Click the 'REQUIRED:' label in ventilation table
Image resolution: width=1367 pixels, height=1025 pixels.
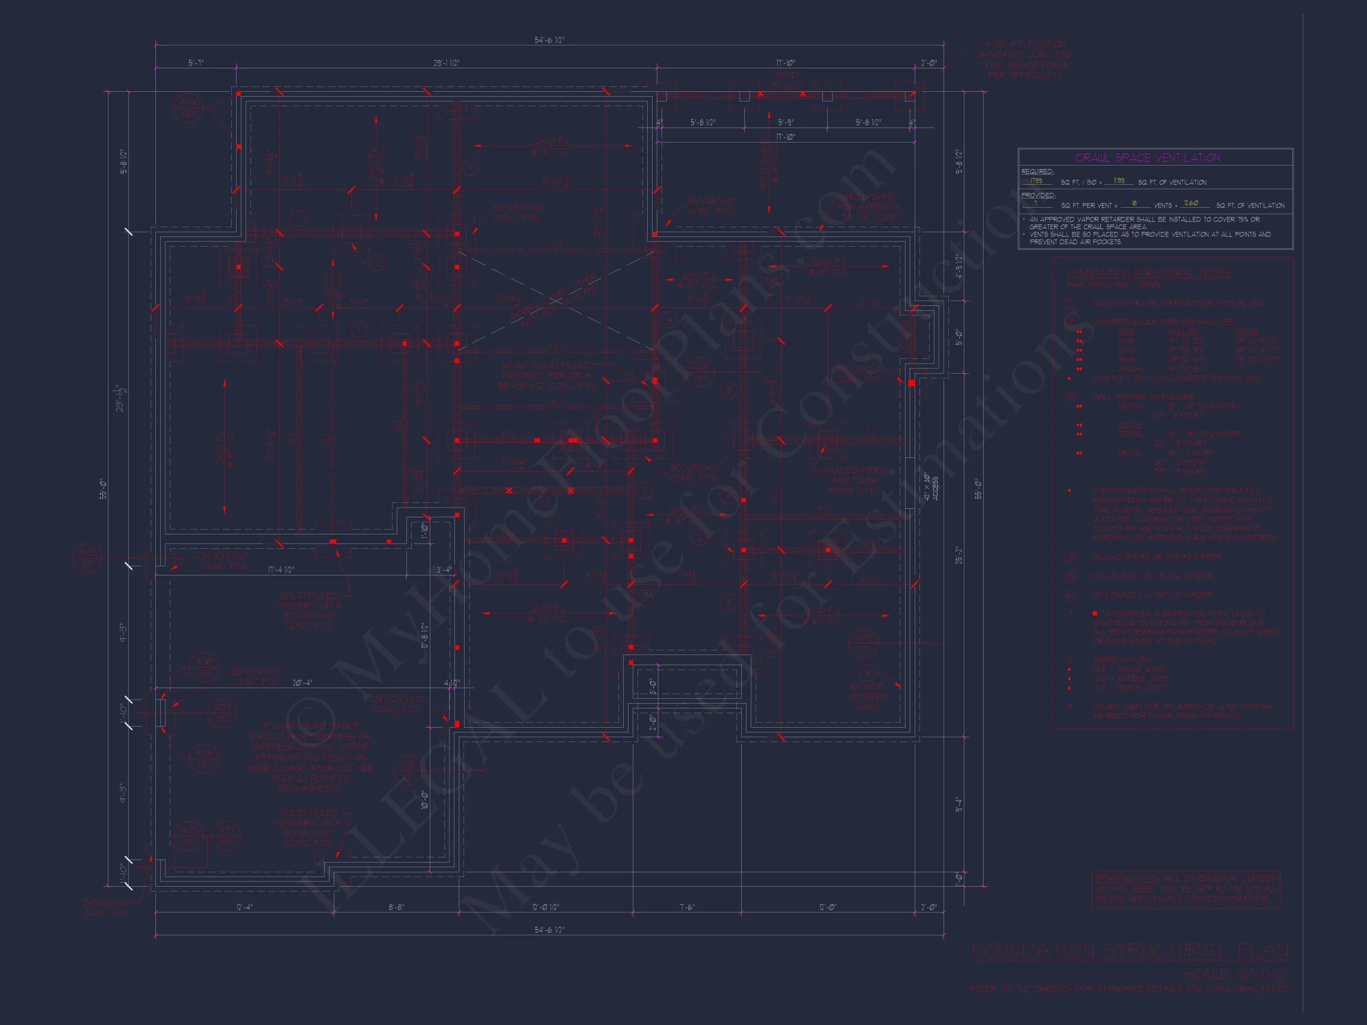click(1038, 172)
